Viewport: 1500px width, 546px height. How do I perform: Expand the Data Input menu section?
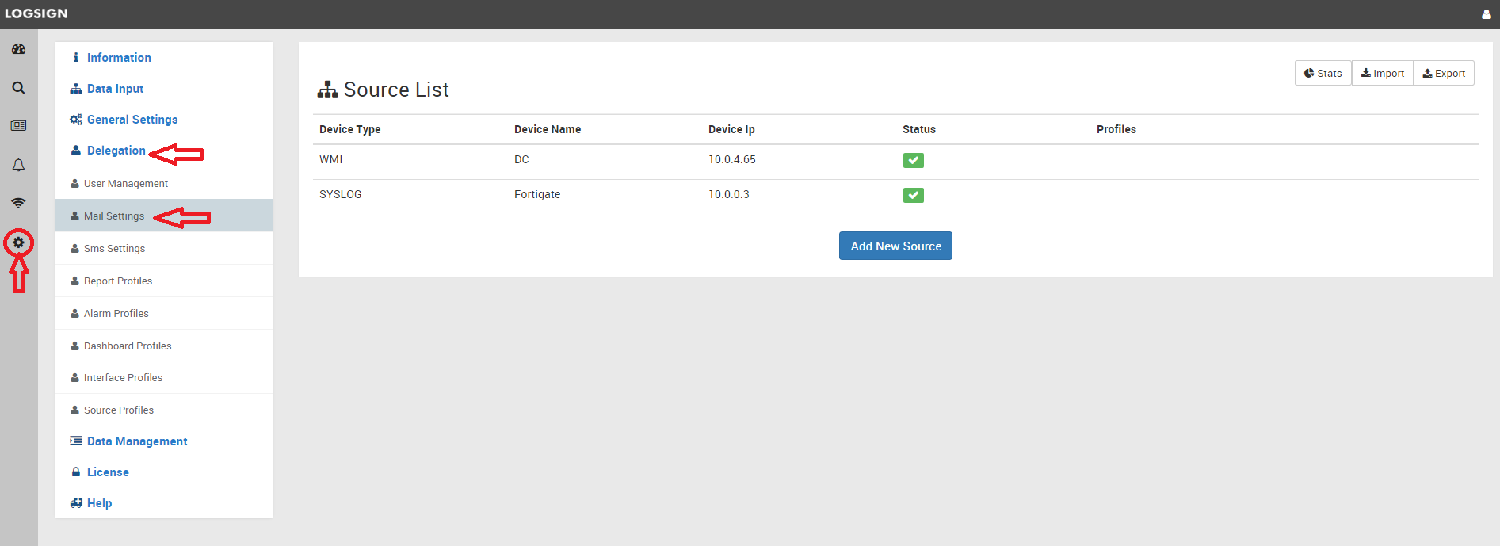tap(115, 89)
